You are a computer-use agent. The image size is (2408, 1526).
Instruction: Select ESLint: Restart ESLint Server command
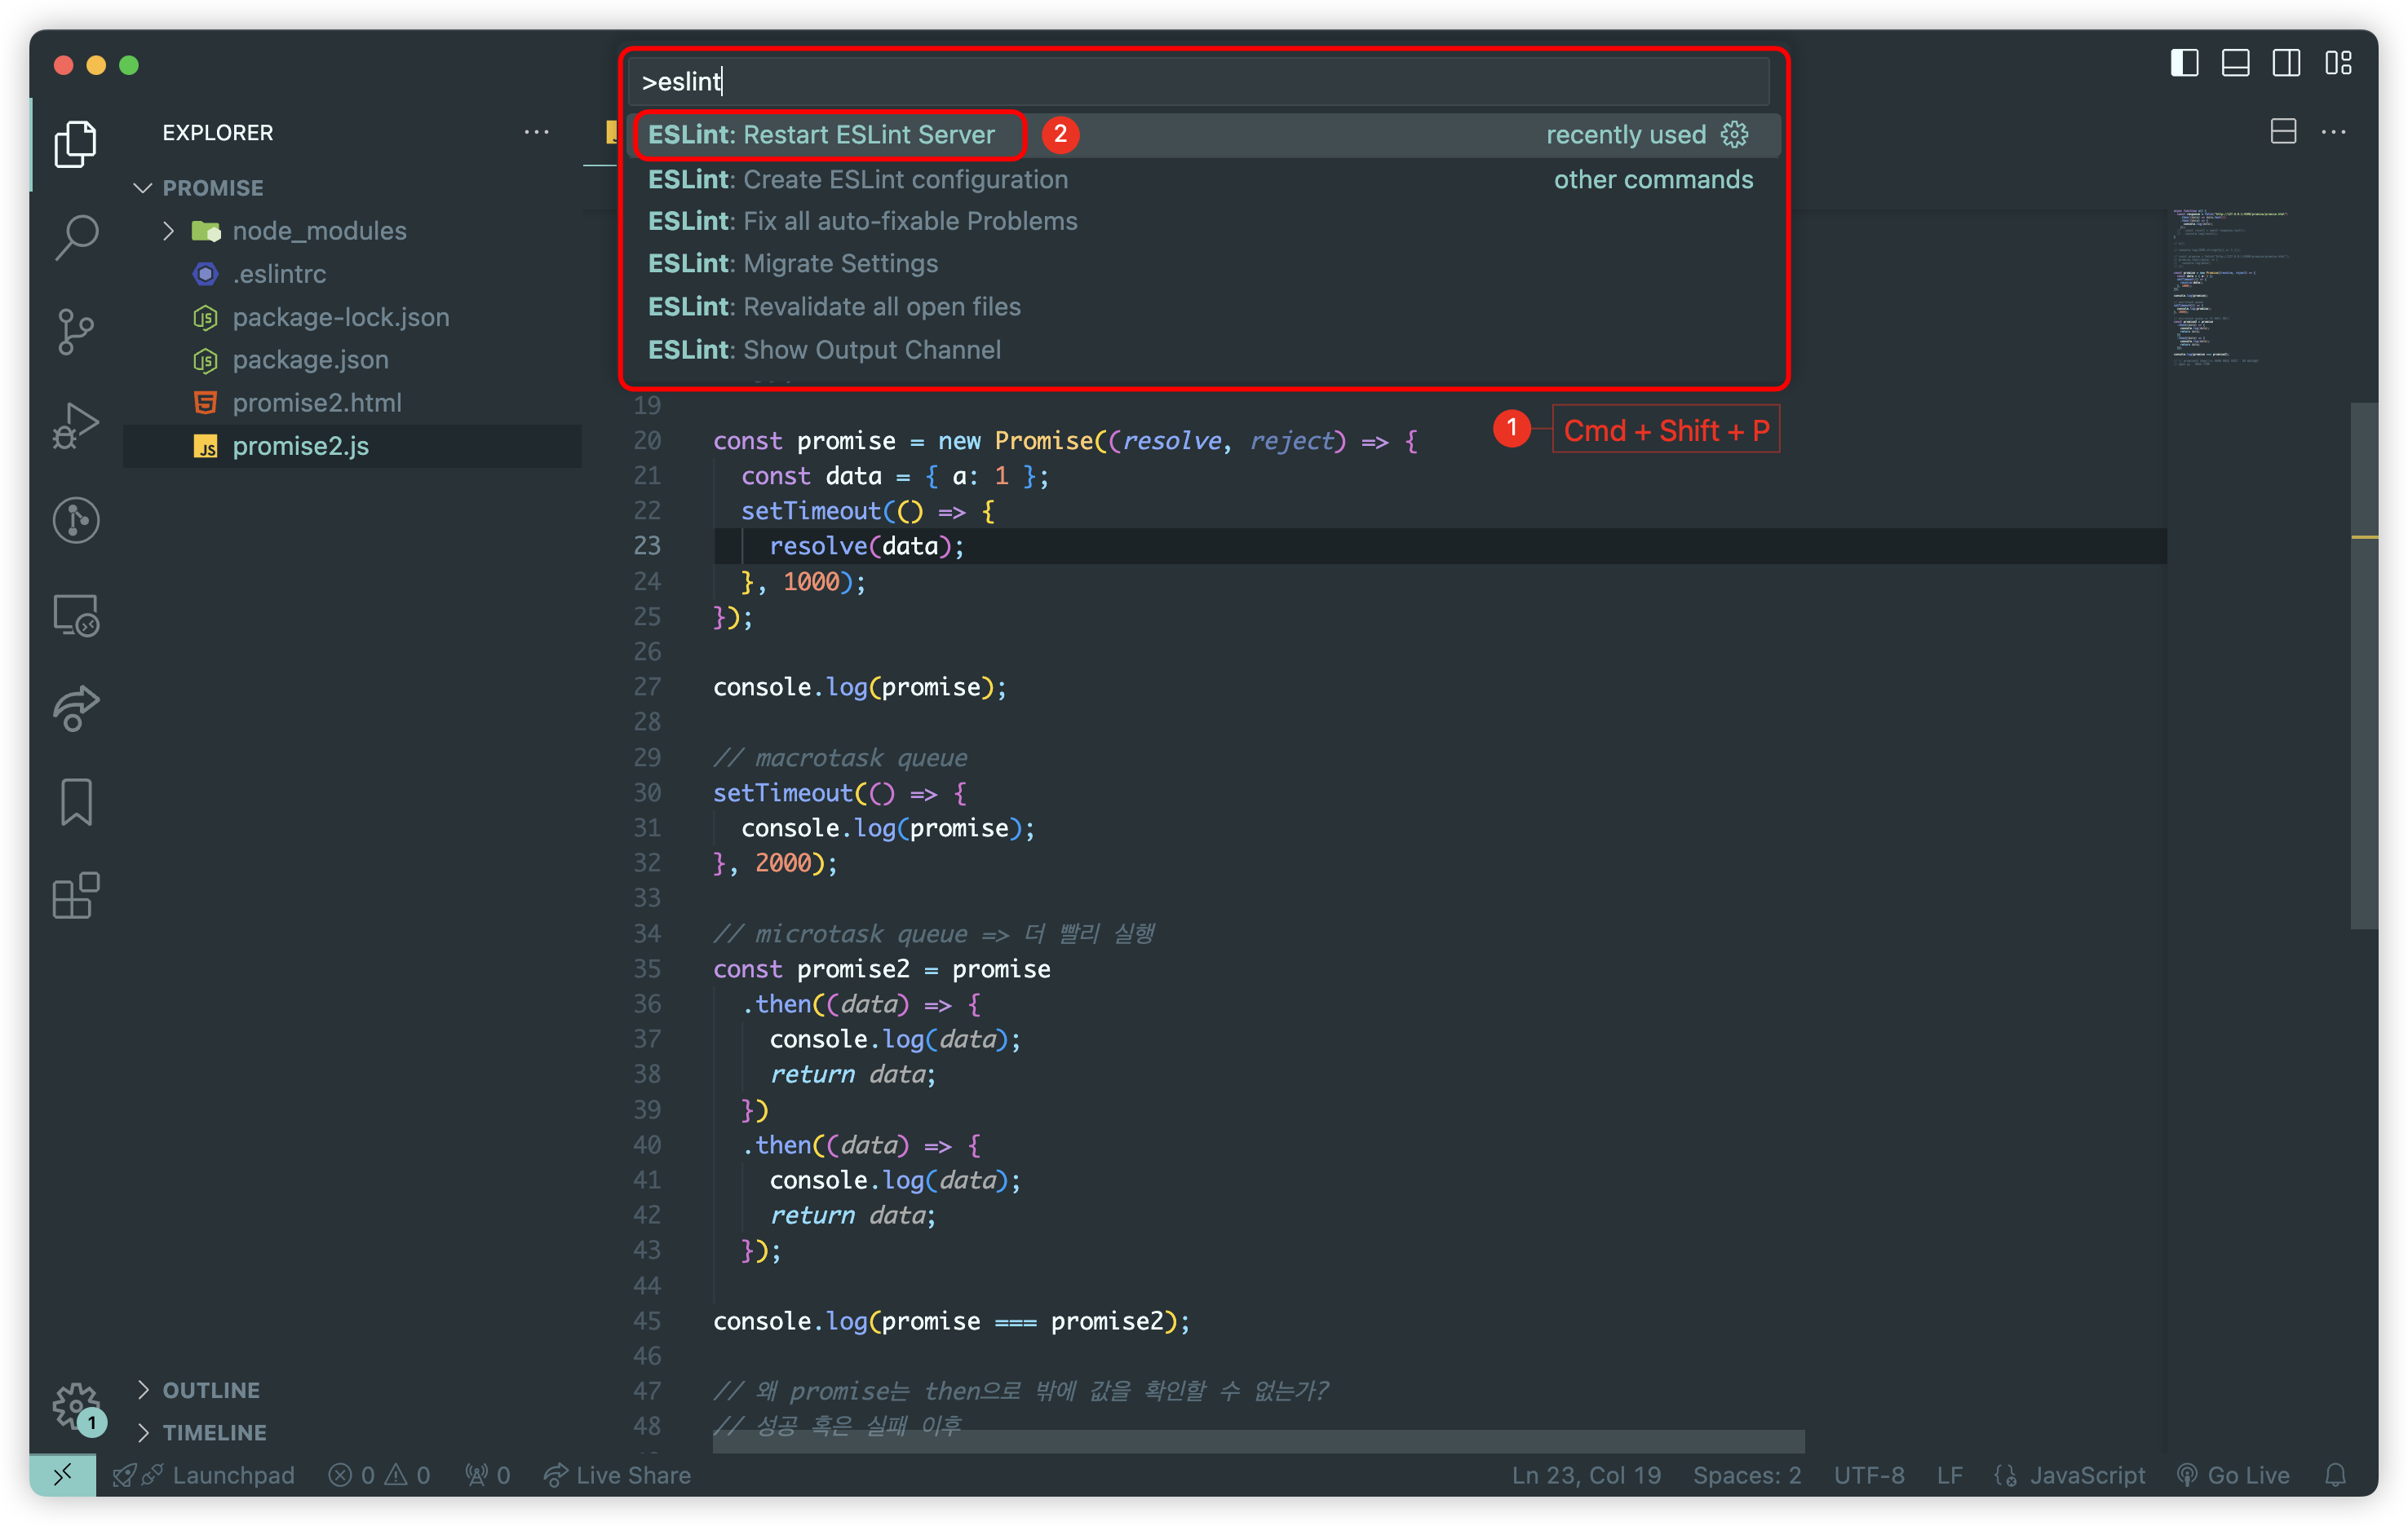[x=1205, y=135]
